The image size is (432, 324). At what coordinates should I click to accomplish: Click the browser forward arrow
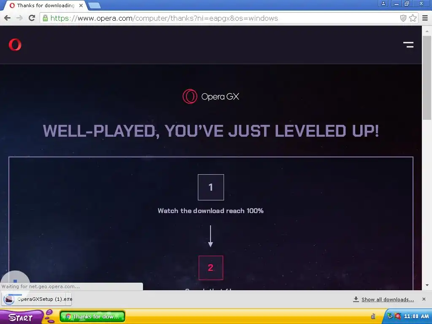(x=19, y=18)
